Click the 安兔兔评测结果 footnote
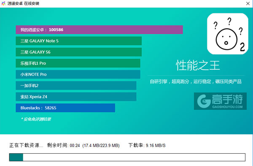253x166 pixels. tap(36, 119)
